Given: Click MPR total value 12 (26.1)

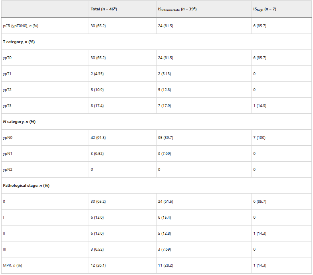Looking at the screenshot, I should [99, 265].
